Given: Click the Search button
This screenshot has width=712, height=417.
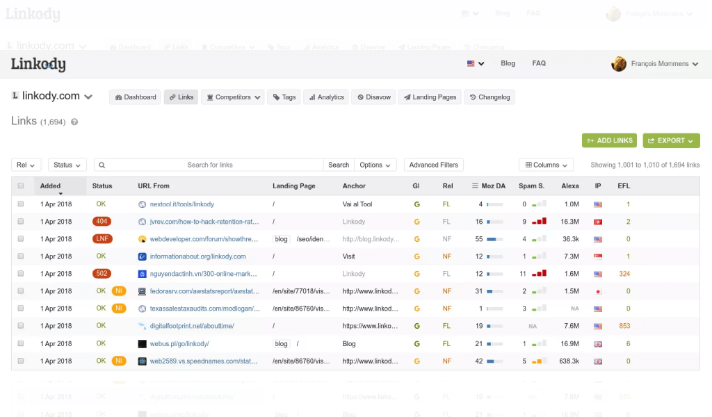Looking at the screenshot, I should point(339,165).
